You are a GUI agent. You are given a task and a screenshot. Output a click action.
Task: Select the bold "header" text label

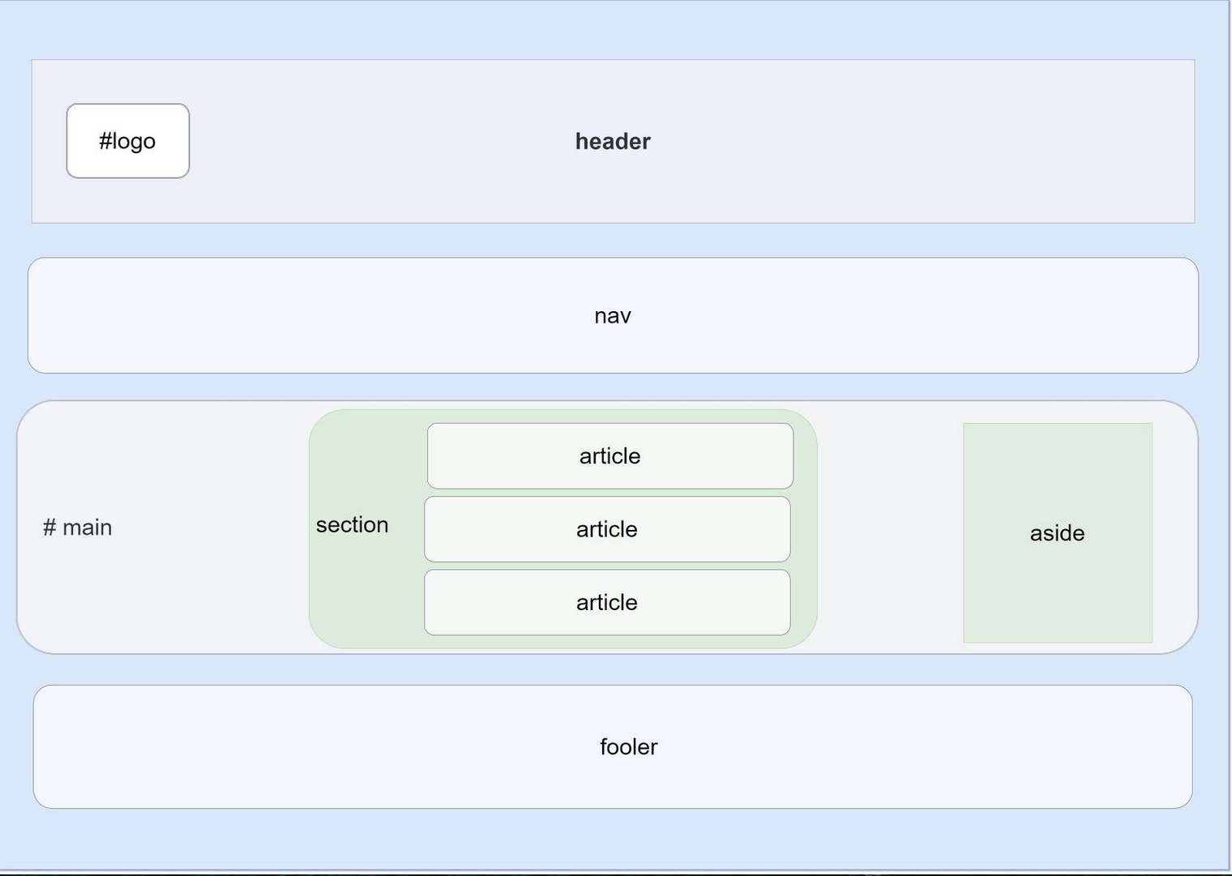pos(613,142)
